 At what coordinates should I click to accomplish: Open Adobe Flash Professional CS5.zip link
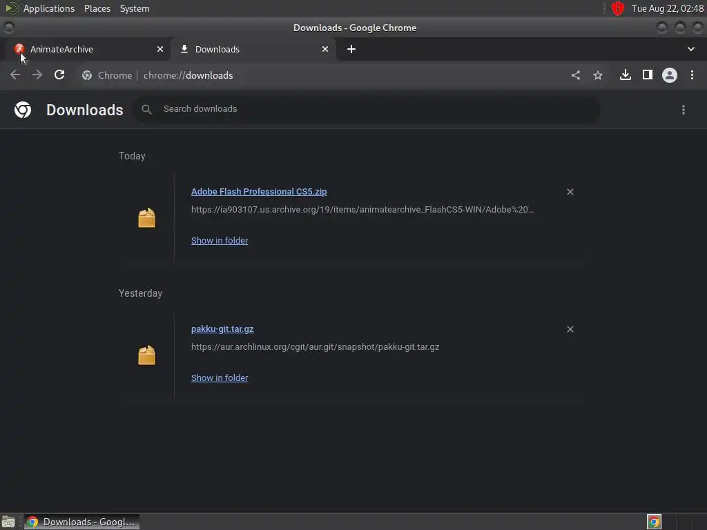259,192
